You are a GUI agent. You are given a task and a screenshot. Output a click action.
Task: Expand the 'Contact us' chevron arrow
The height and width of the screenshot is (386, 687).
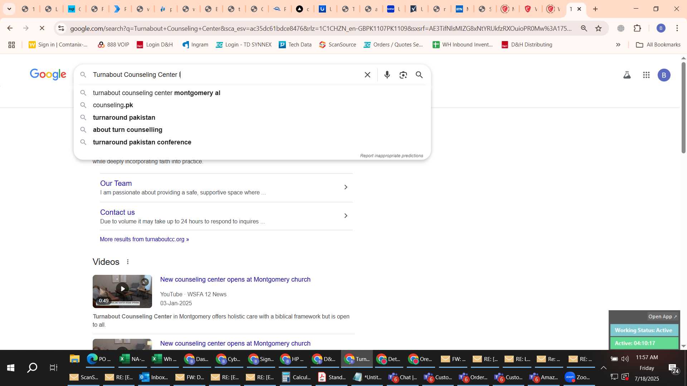[x=346, y=216]
